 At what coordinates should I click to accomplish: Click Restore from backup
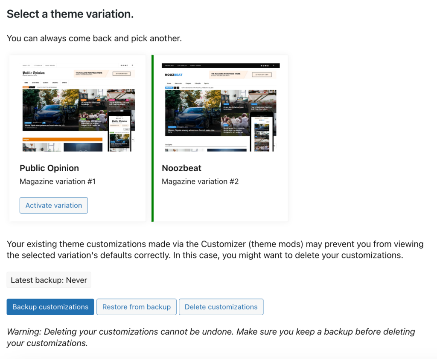pyautogui.click(x=137, y=307)
